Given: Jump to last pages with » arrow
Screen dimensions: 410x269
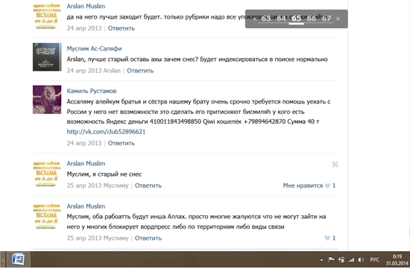Looking at the screenshot, I should click(x=338, y=19).
